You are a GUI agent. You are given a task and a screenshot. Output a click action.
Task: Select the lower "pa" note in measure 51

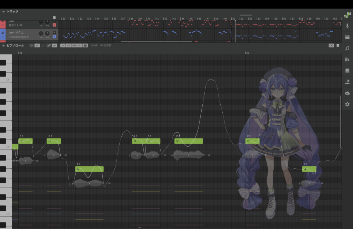pyautogui.click(x=89, y=169)
